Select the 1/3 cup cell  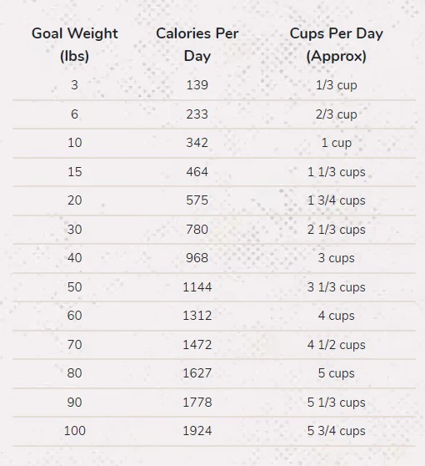point(337,85)
